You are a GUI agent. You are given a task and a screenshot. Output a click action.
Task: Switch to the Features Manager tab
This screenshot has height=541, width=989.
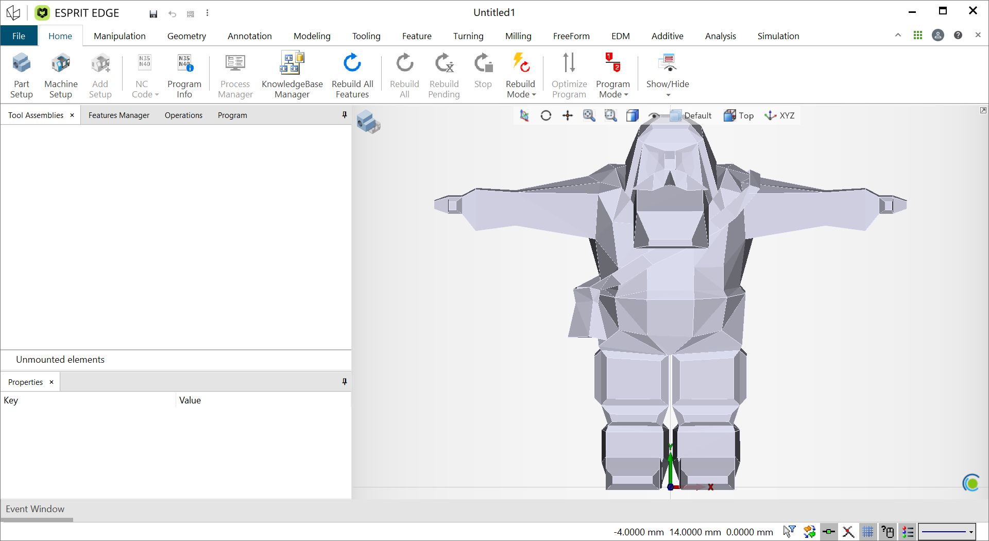119,115
